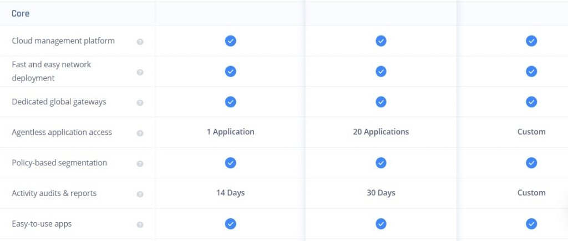Viewport: 568px width, 241px height.
Task: Click middle-column checkmark in Dedicated global gateways row
Action: pyautogui.click(x=381, y=102)
